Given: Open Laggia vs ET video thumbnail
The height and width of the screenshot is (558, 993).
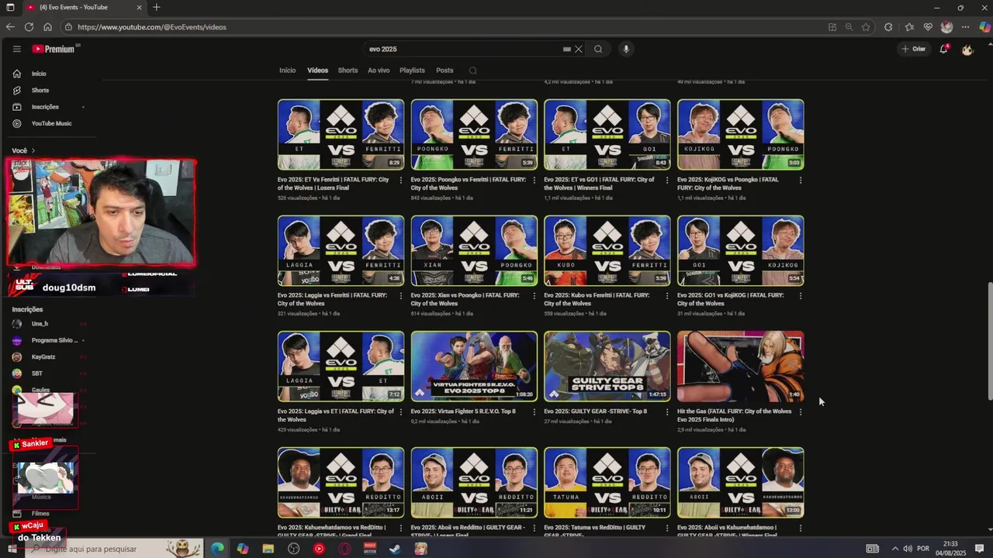Looking at the screenshot, I should point(341,367).
